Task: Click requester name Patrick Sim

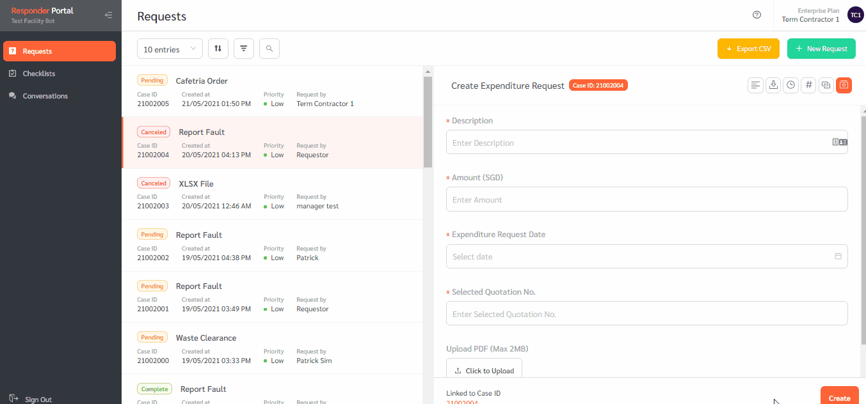Action: tap(314, 361)
